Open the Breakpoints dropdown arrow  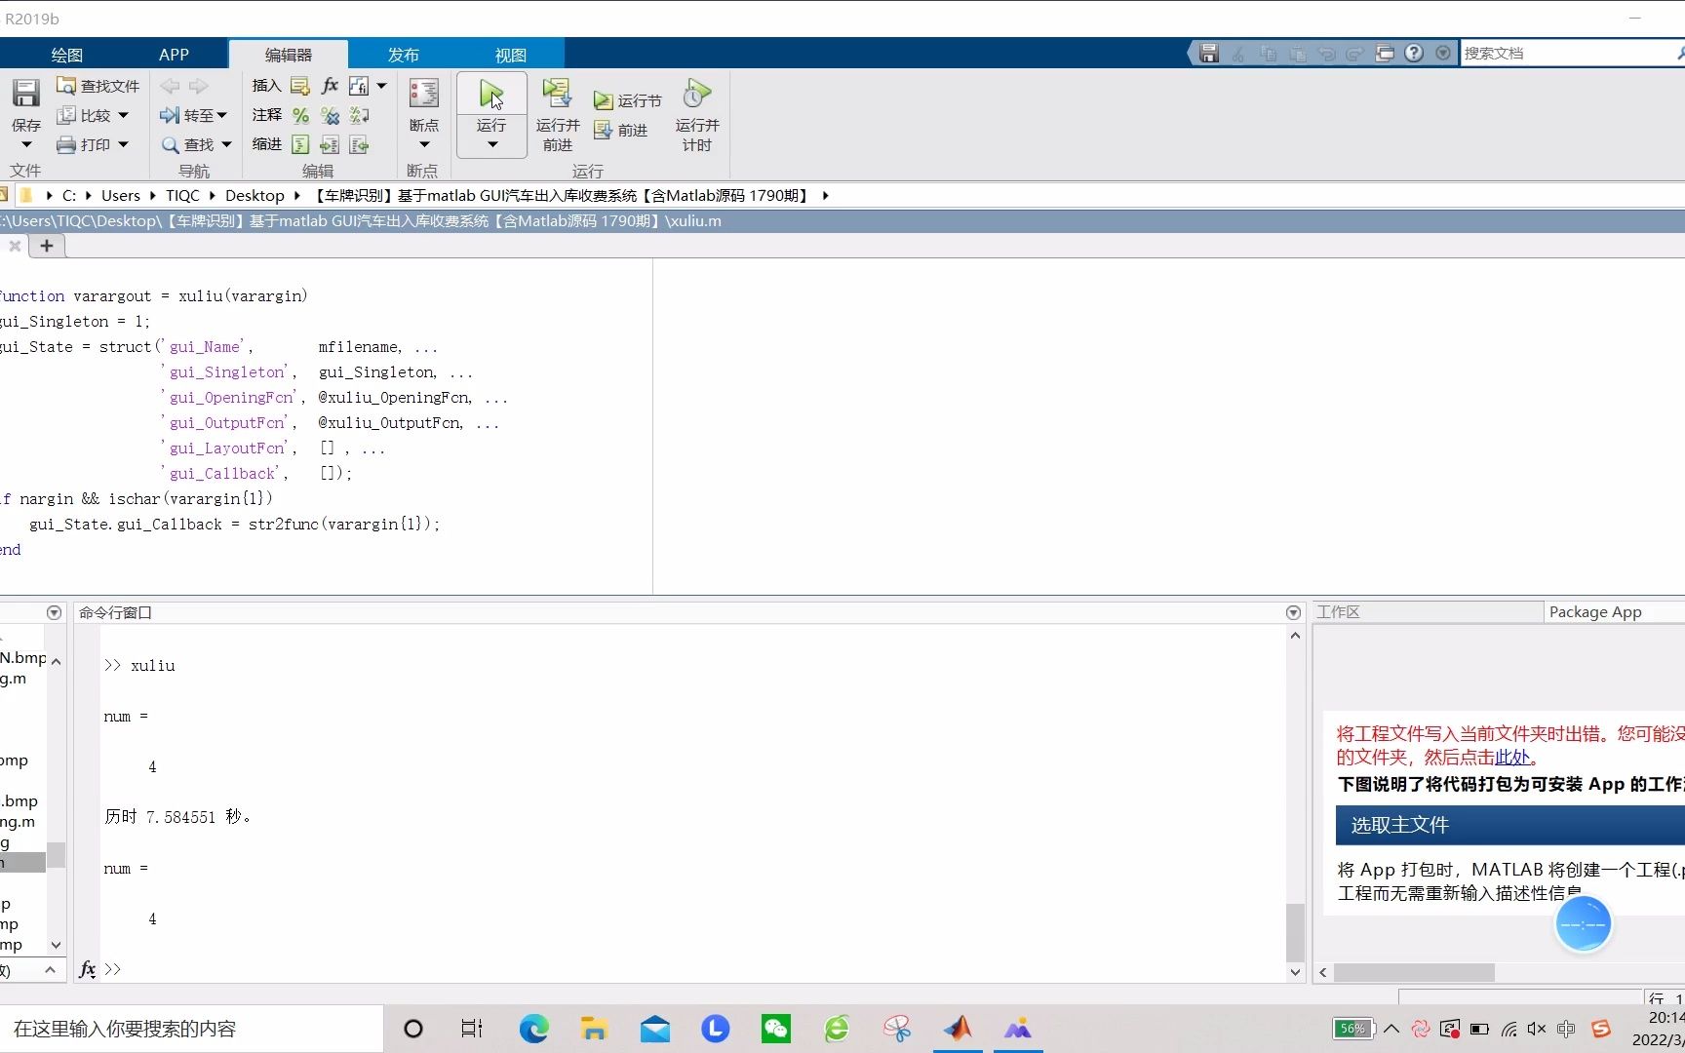click(423, 145)
